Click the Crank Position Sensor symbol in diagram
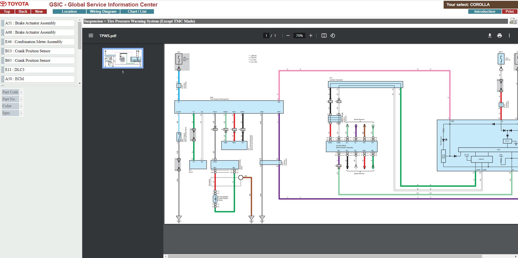Screen dimensions: 518x258 215,199
